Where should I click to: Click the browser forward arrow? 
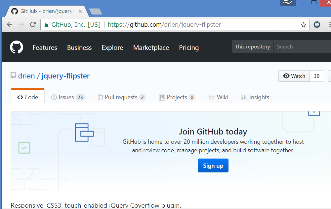point(21,25)
